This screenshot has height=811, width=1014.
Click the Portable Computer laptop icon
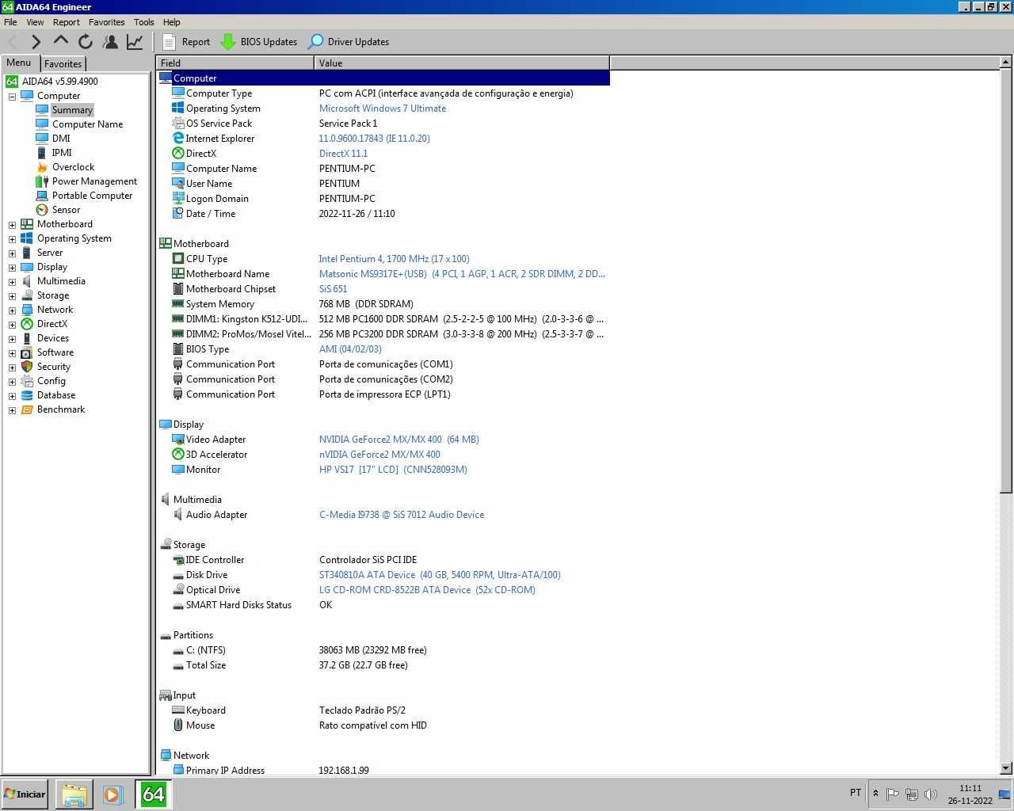tap(42, 196)
